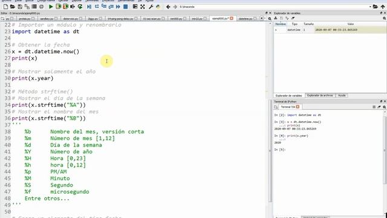Open IPython terminal search magnifier icon
The image size is (387, 218).
tap(385, 107)
